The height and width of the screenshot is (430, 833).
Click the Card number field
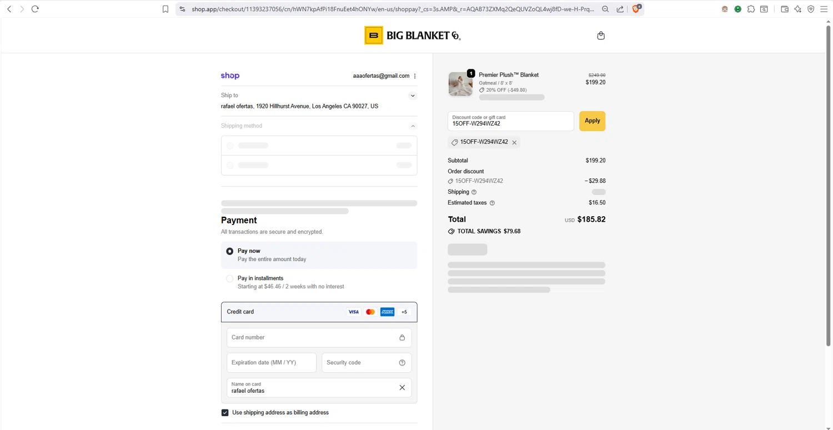[319, 338]
